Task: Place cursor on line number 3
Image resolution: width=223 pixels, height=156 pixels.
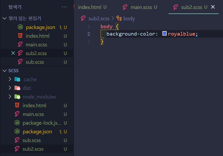Action: click(x=89, y=41)
